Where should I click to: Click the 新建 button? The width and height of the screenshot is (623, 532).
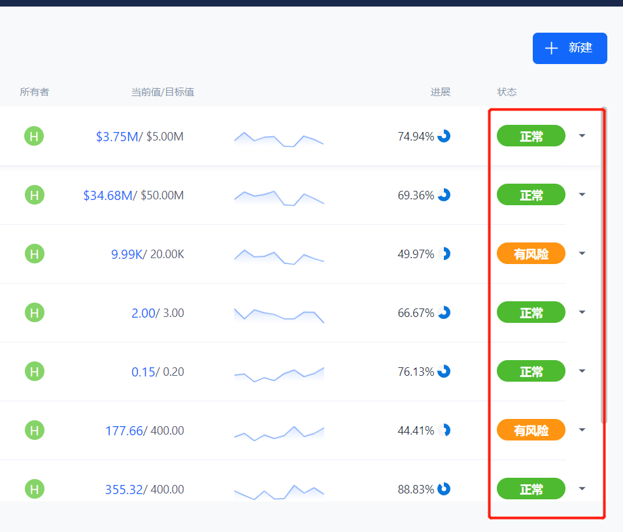tap(569, 48)
